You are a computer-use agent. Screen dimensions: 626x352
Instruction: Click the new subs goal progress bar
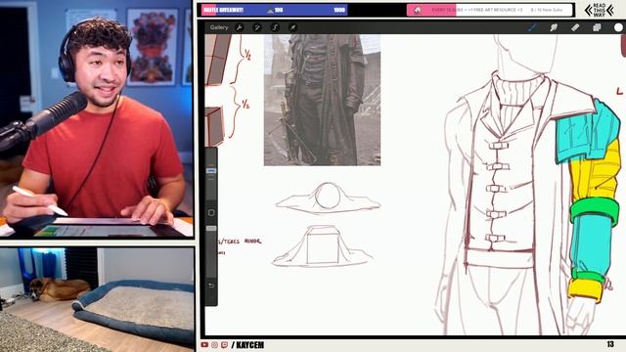490,10
